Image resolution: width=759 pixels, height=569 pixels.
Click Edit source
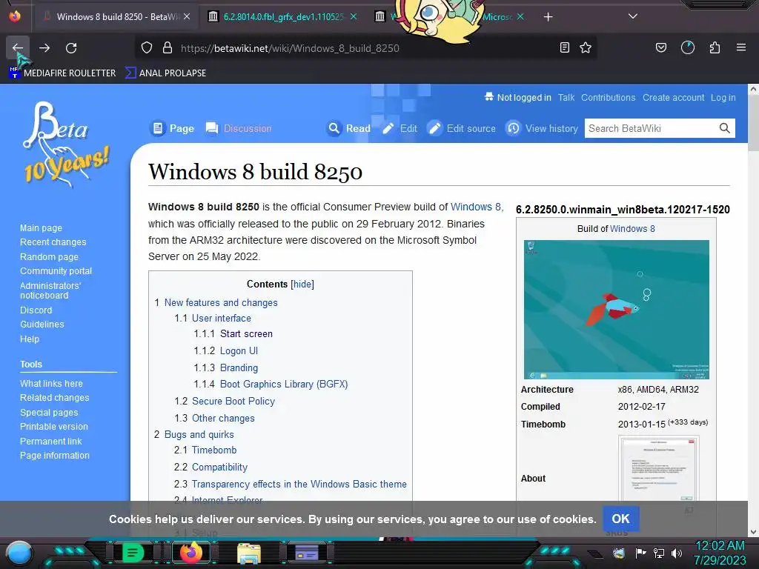[461, 128]
